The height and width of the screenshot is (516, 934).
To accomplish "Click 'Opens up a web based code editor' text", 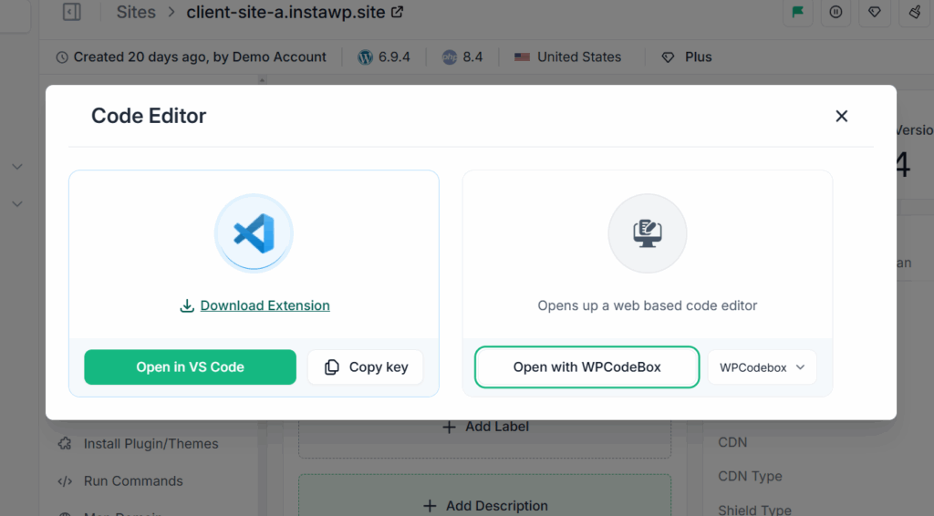I will pos(648,305).
